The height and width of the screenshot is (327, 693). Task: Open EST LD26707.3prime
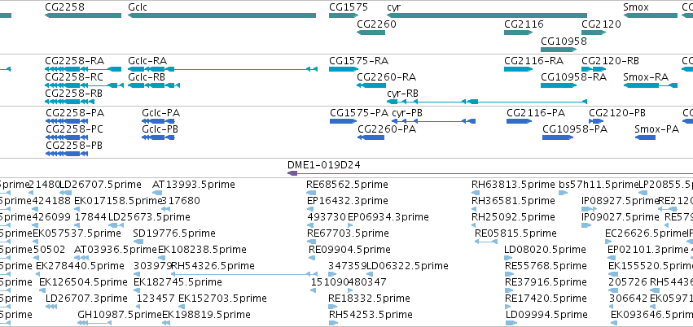86,299
